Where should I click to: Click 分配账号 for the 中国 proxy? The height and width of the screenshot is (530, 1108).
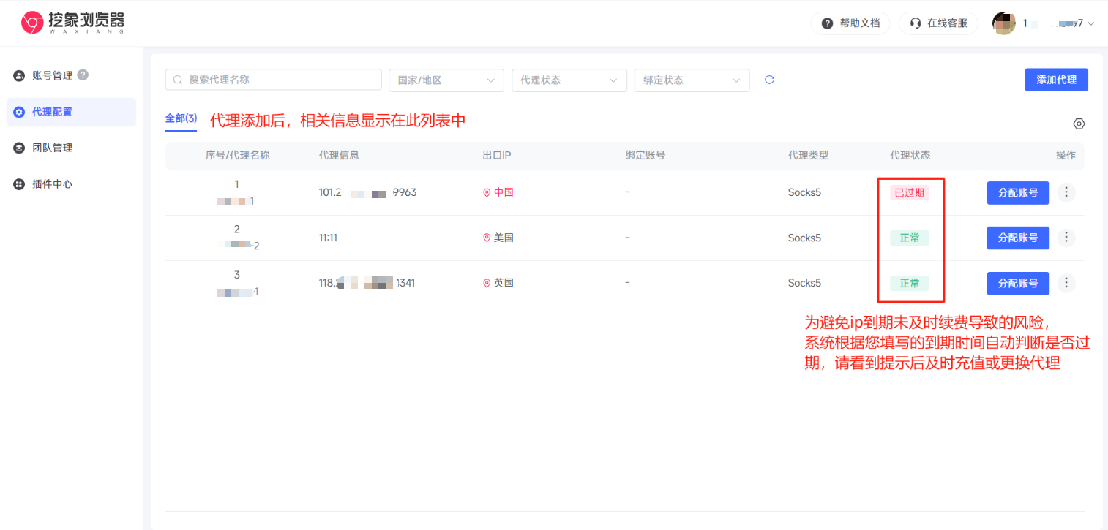(1017, 193)
